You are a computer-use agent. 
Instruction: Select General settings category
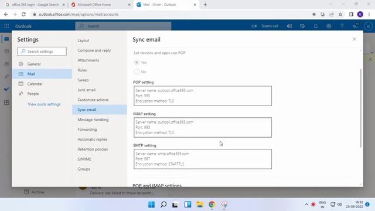tap(42, 64)
